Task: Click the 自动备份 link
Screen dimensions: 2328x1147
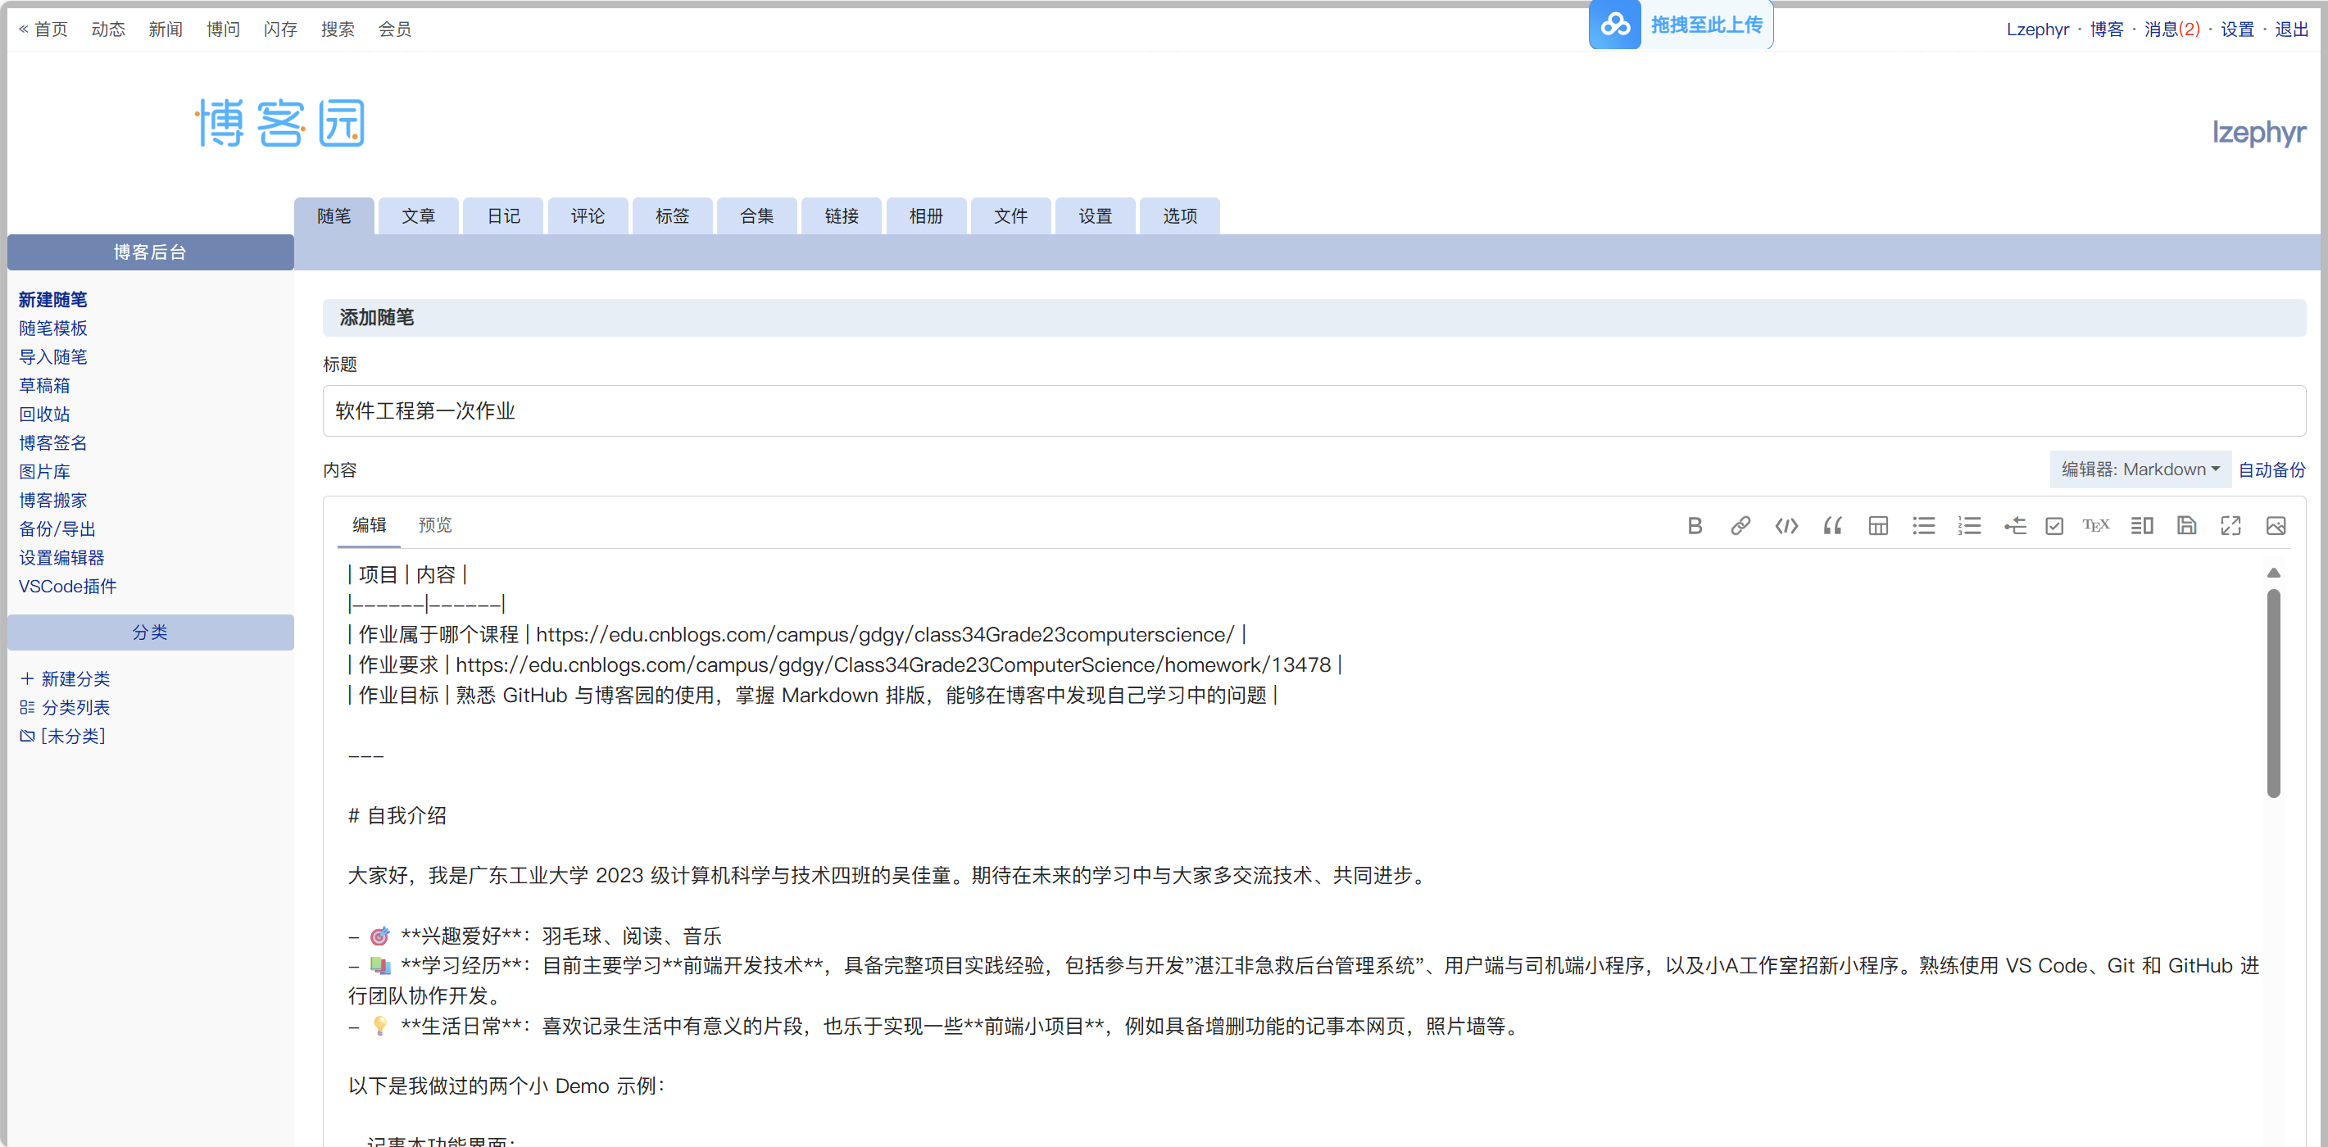Action: [2272, 469]
